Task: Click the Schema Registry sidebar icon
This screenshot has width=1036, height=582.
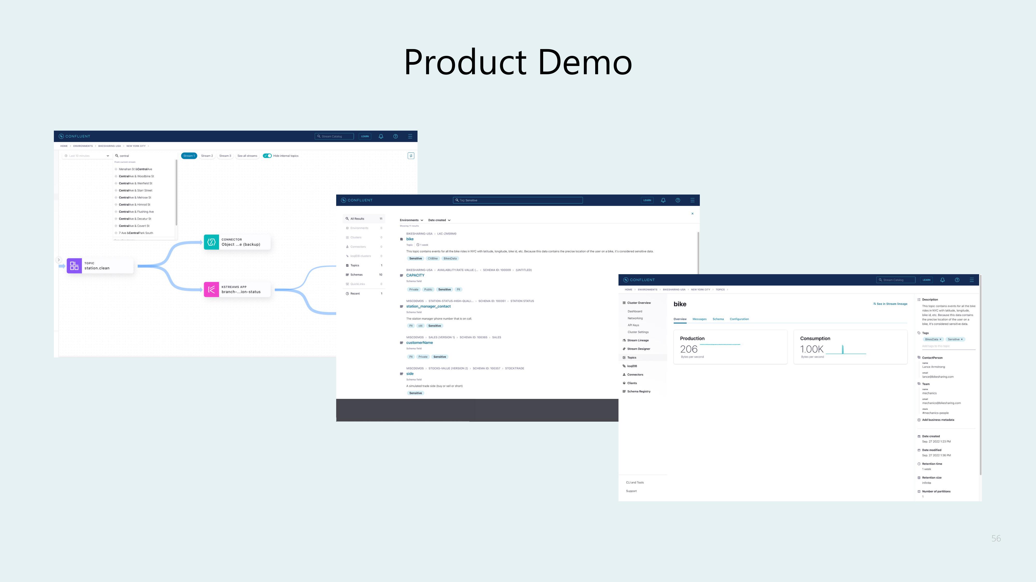Action: point(624,391)
